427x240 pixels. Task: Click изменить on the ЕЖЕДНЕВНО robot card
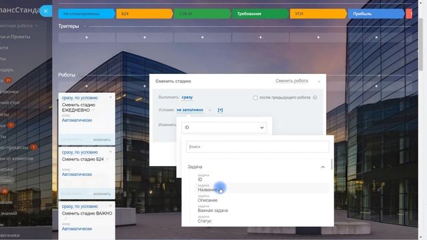coord(102,139)
